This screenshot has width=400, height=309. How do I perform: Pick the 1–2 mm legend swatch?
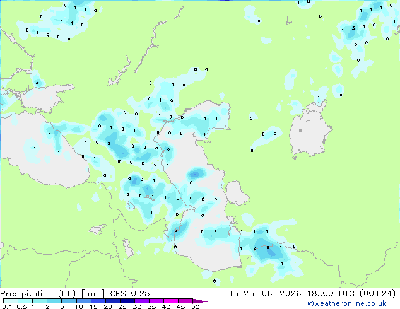(x=40, y=301)
